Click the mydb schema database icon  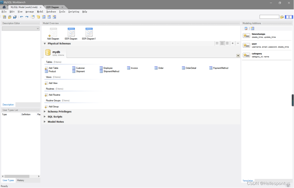(48, 52)
